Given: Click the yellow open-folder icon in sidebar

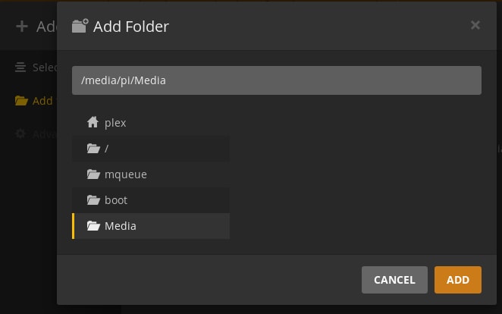Looking at the screenshot, I should coord(21,101).
